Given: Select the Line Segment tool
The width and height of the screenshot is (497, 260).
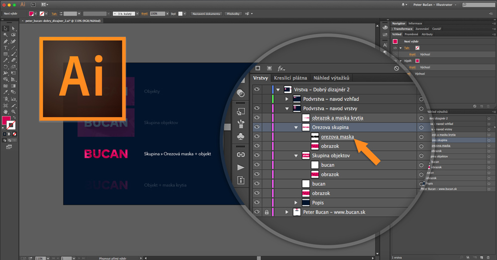Looking at the screenshot, I should coord(13,48).
